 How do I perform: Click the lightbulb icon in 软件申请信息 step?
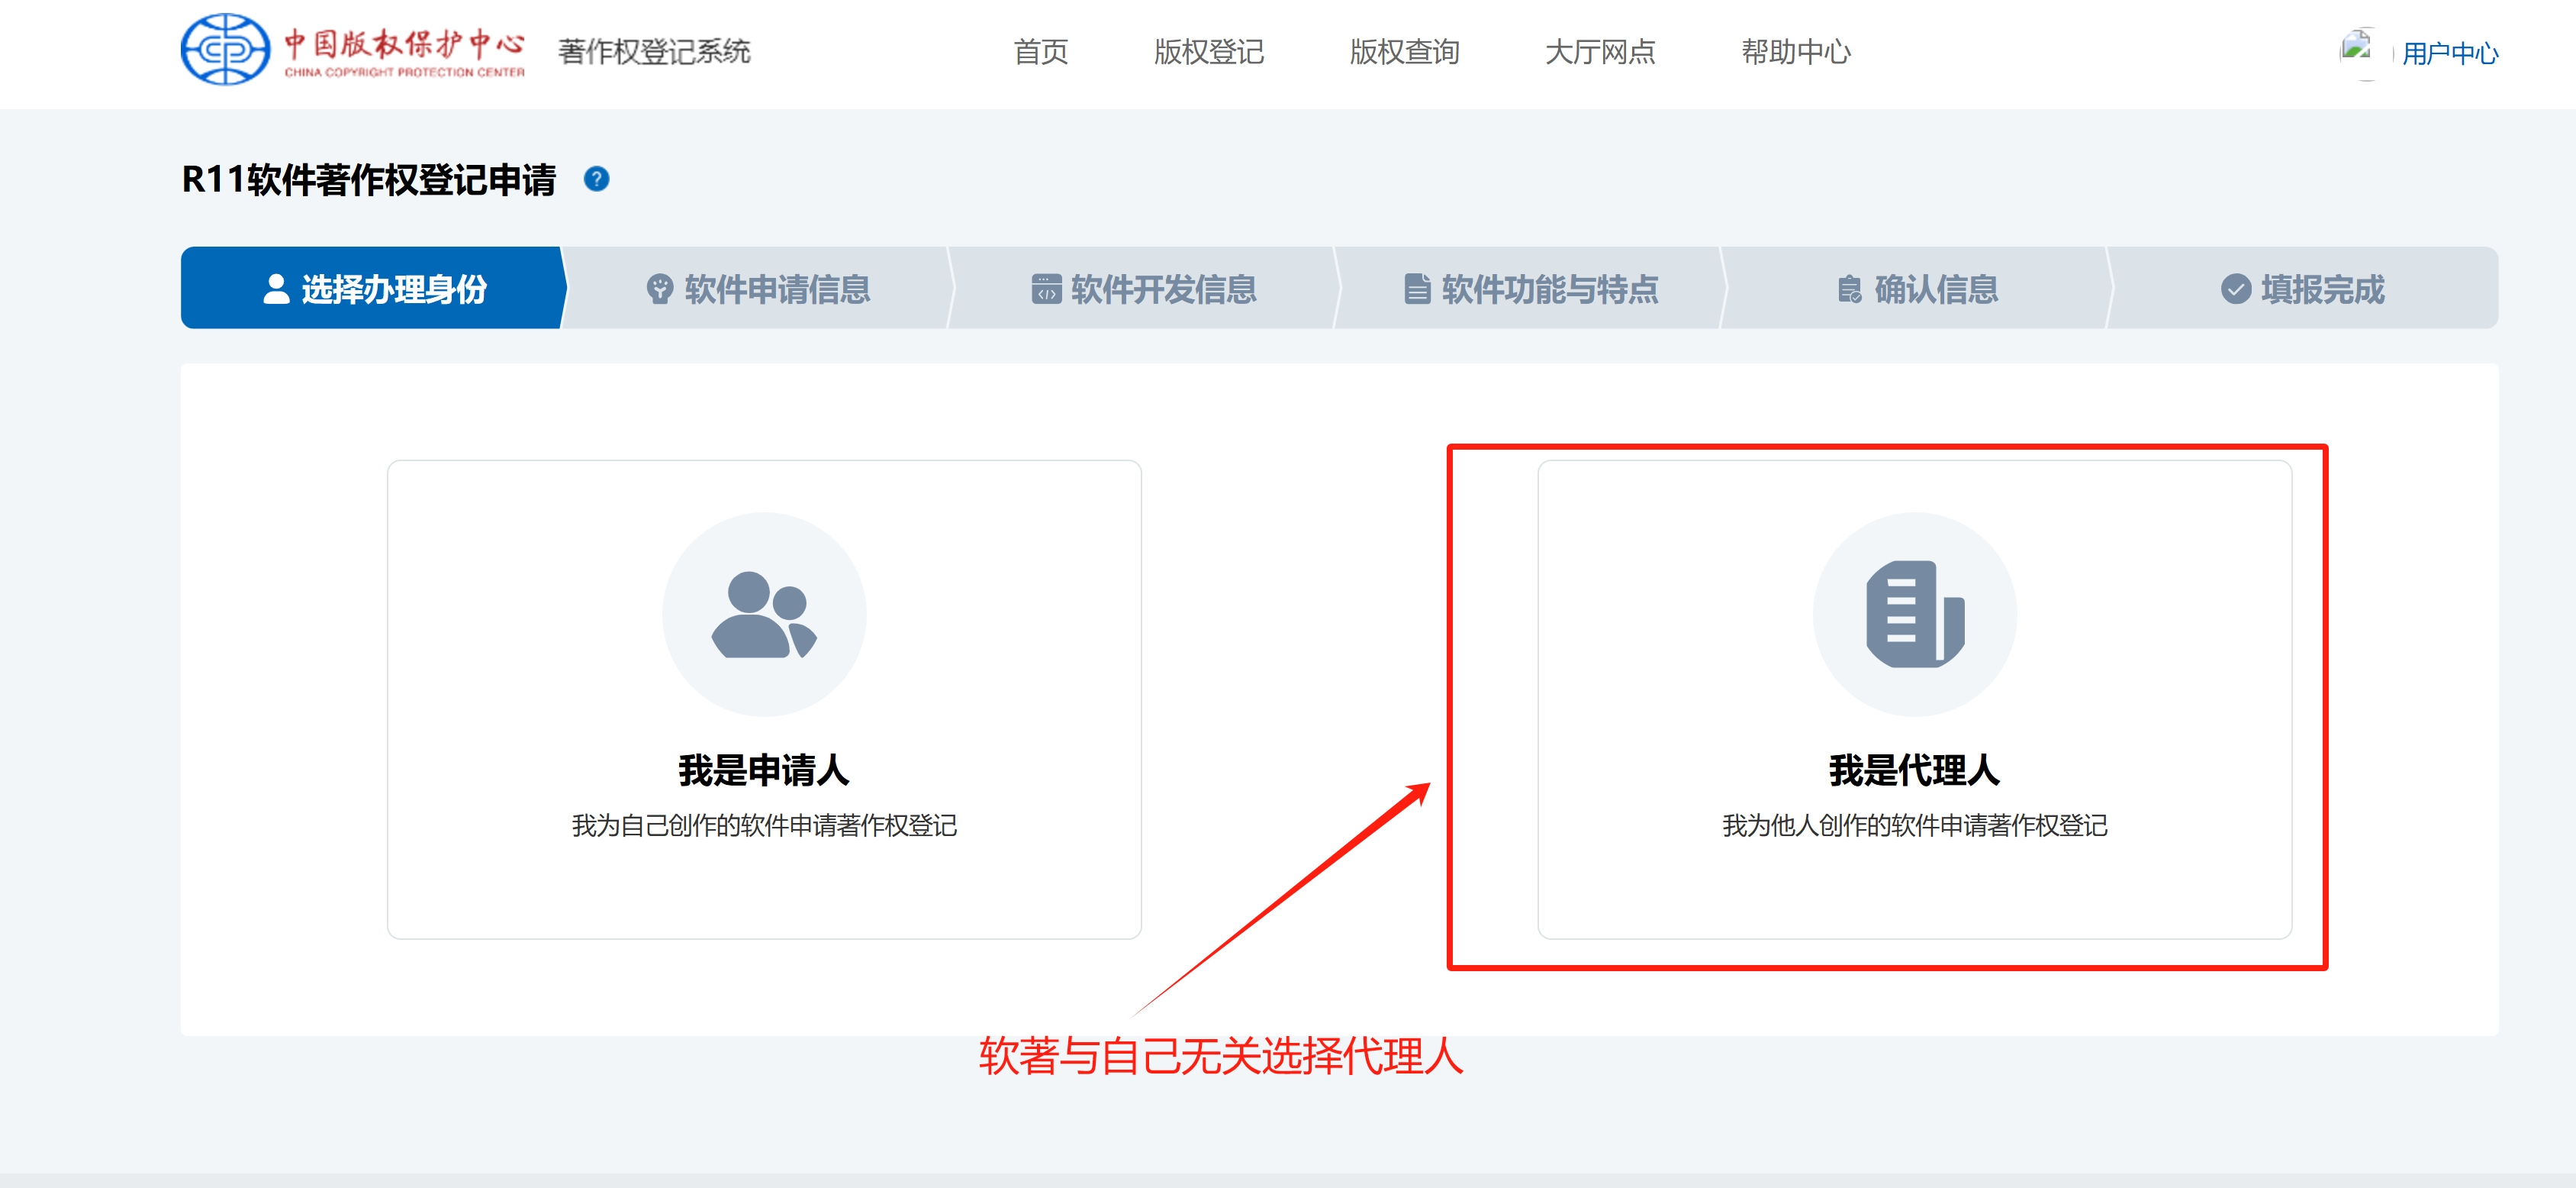[660, 289]
